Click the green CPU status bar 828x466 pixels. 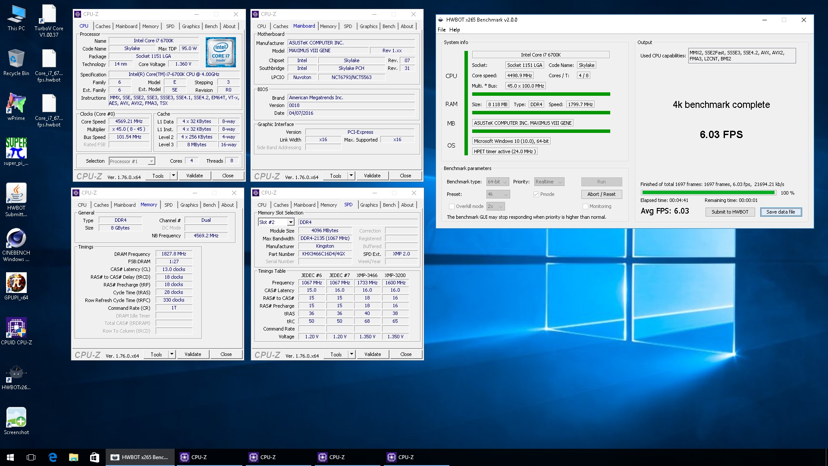(x=541, y=94)
